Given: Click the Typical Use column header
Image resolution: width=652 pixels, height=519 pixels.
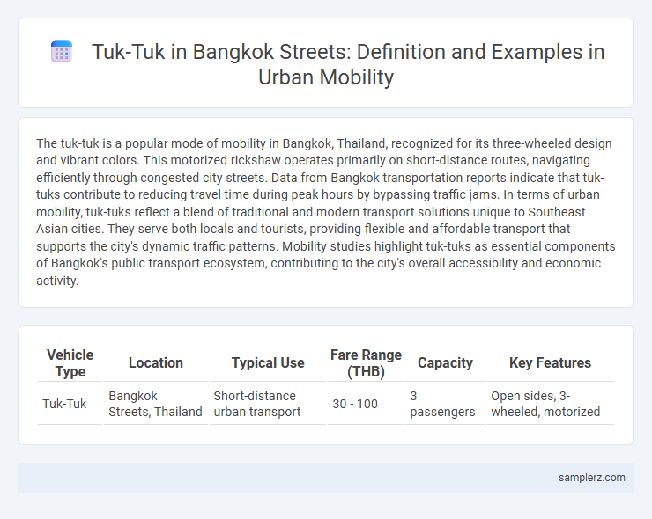Looking at the screenshot, I should [x=268, y=363].
